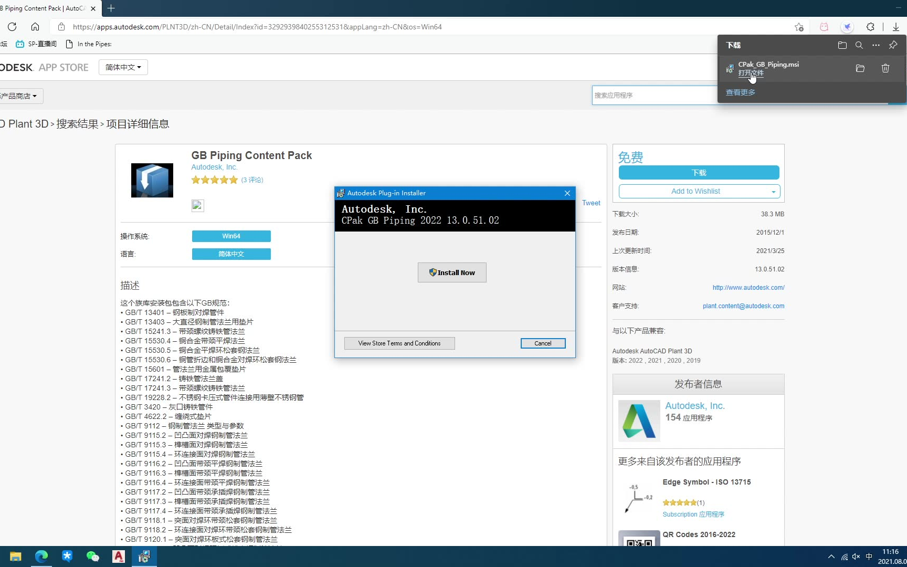The height and width of the screenshot is (567, 907).
Task: Click the network tray icon
Action: point(844,556)
